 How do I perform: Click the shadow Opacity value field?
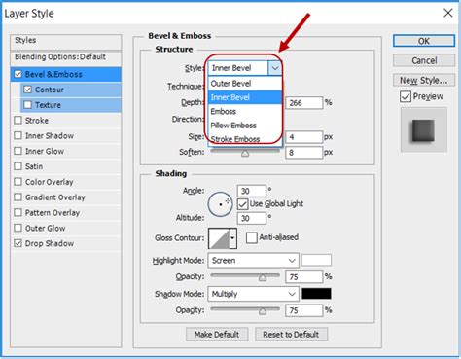coord(304,310)
